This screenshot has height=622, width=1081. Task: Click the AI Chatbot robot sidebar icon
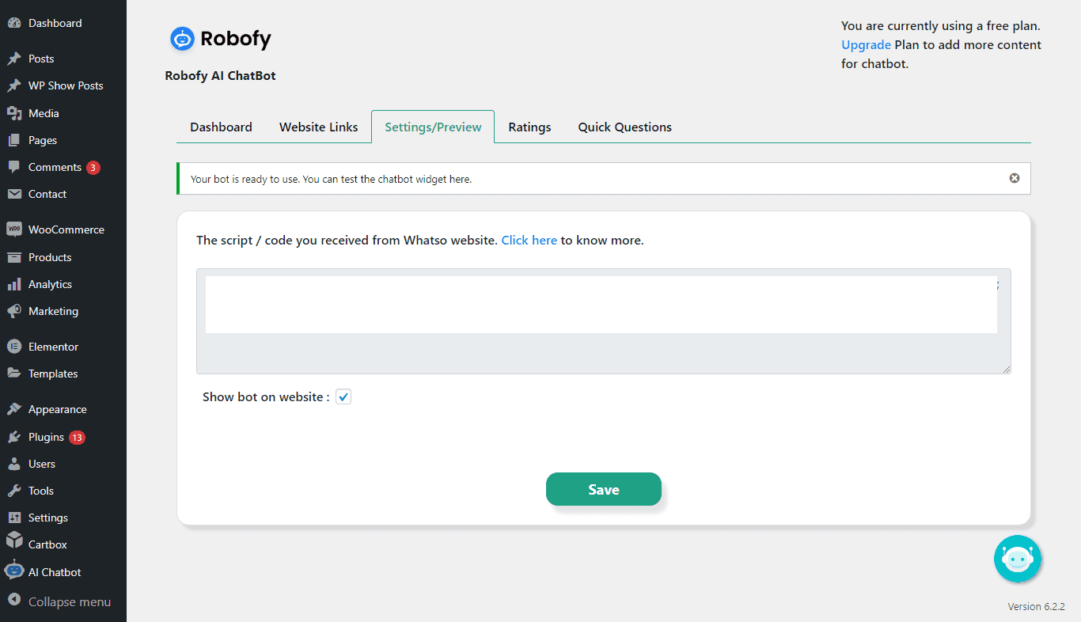(x=14, y=570)
